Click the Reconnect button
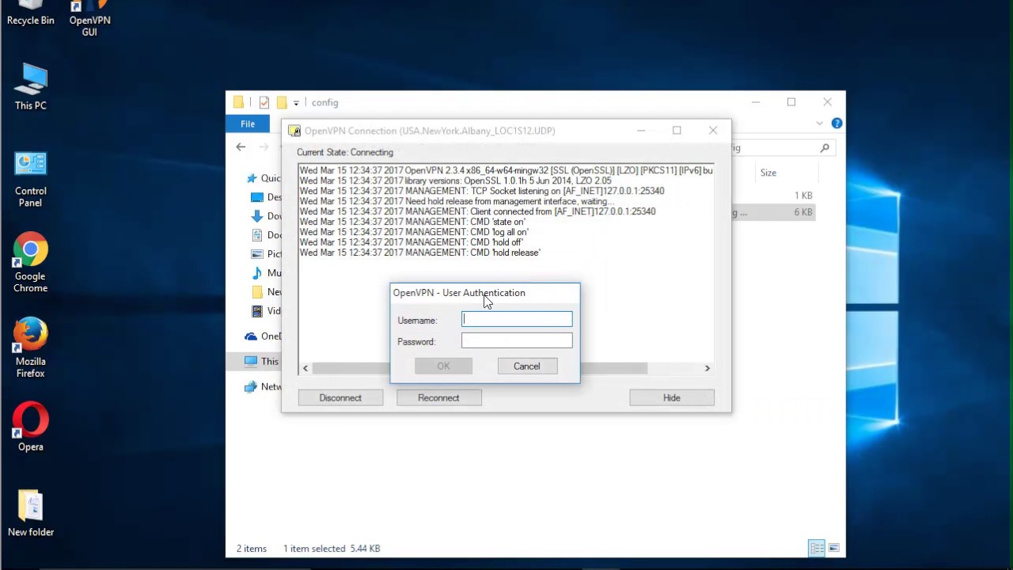The width and height of the screenshot is (1013, 570). tap(438, 397)
